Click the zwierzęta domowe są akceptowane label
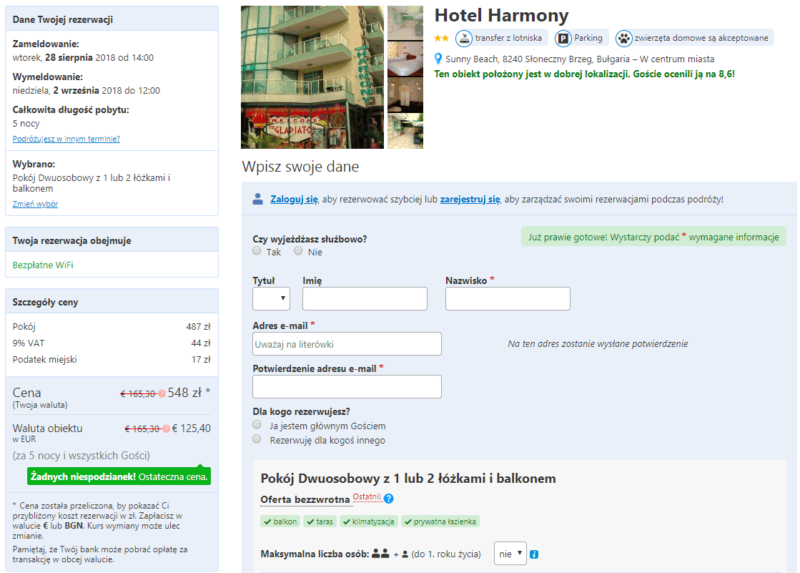800x573 pixels. click(x=701, y=39)
